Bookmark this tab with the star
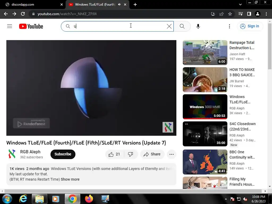The height and width of the screenshot is (204, 272). [x=230, y=14]
